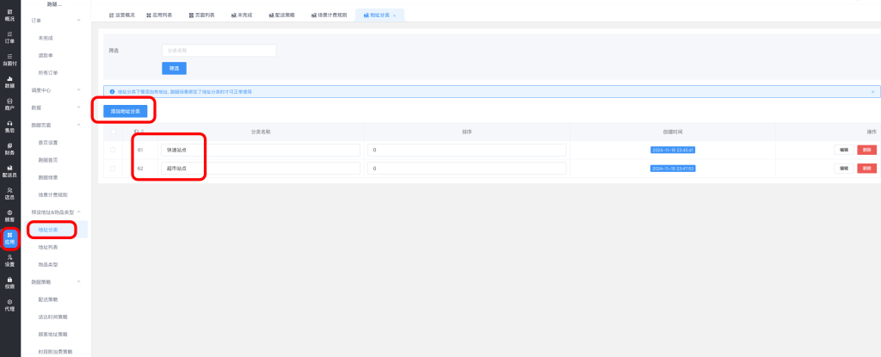
Task: Check the row checkbox for ID 61
Action: (114, 150)
